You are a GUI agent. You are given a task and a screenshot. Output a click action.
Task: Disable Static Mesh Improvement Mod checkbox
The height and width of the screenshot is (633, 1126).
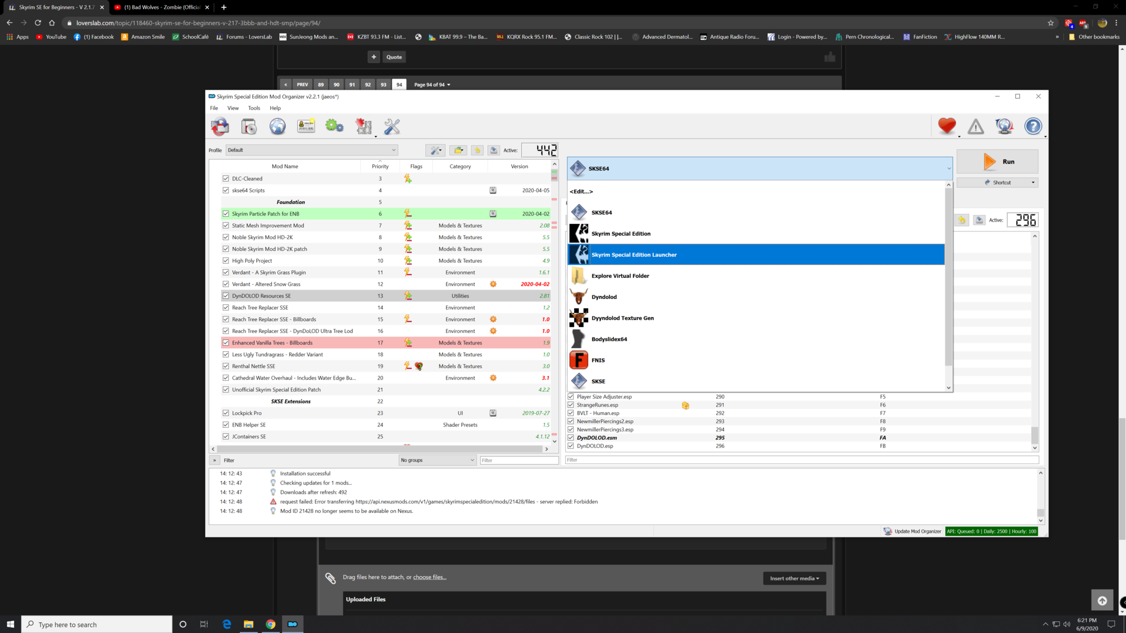[226, 226]
